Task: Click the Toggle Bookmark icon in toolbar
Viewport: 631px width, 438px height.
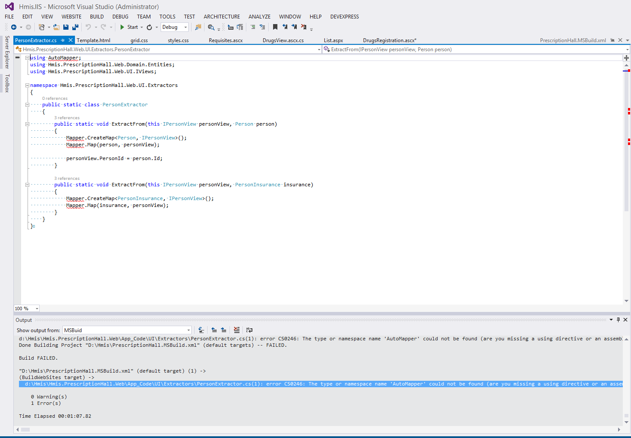Action: (x=275, y=27)
